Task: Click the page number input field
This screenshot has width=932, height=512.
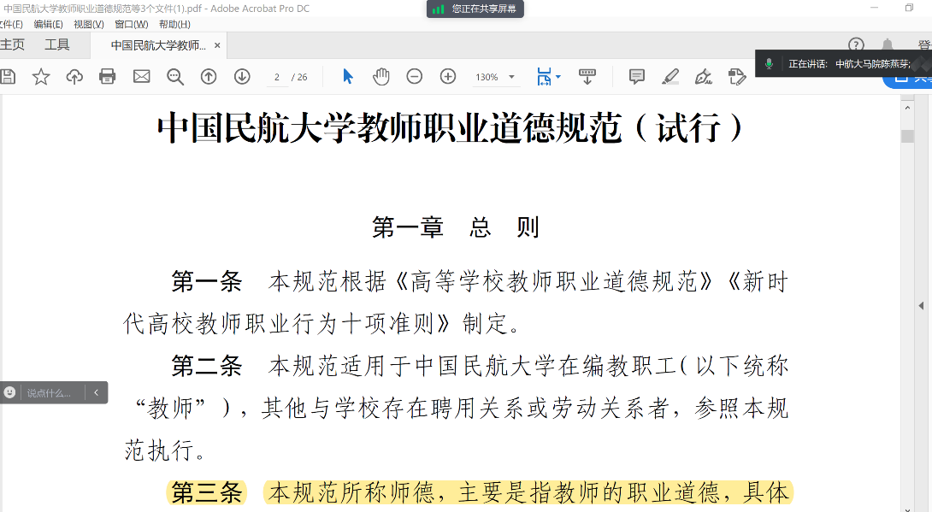Action: (x=277, y=77)
